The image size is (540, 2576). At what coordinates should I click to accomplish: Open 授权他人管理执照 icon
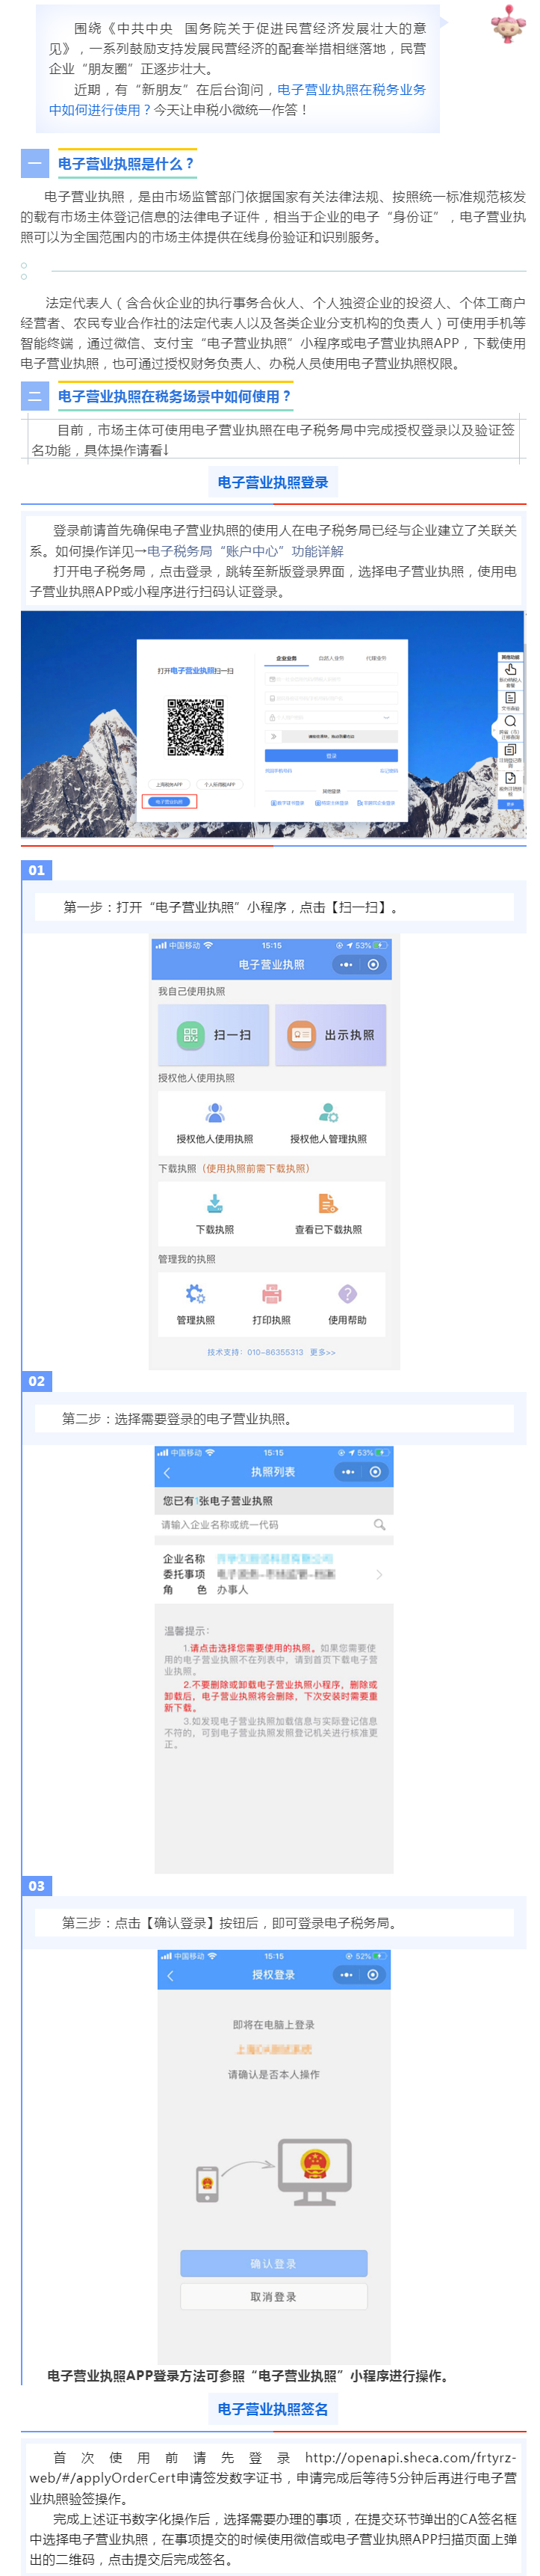[329, 1112]
